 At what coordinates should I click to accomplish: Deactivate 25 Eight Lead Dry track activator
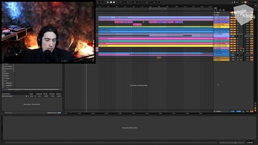[x=233, y=39]
